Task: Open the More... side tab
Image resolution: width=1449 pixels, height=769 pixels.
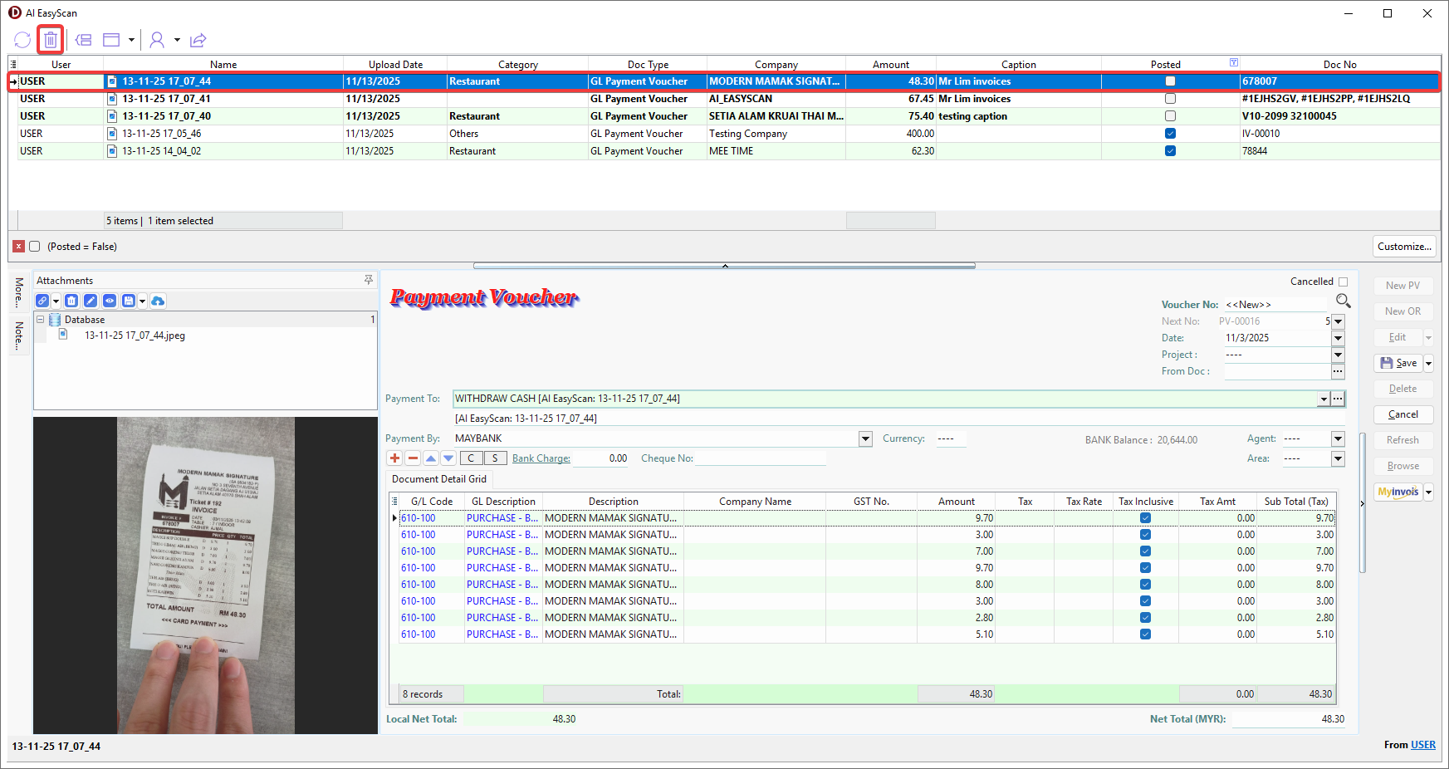Action: click(x=19, y=292)
